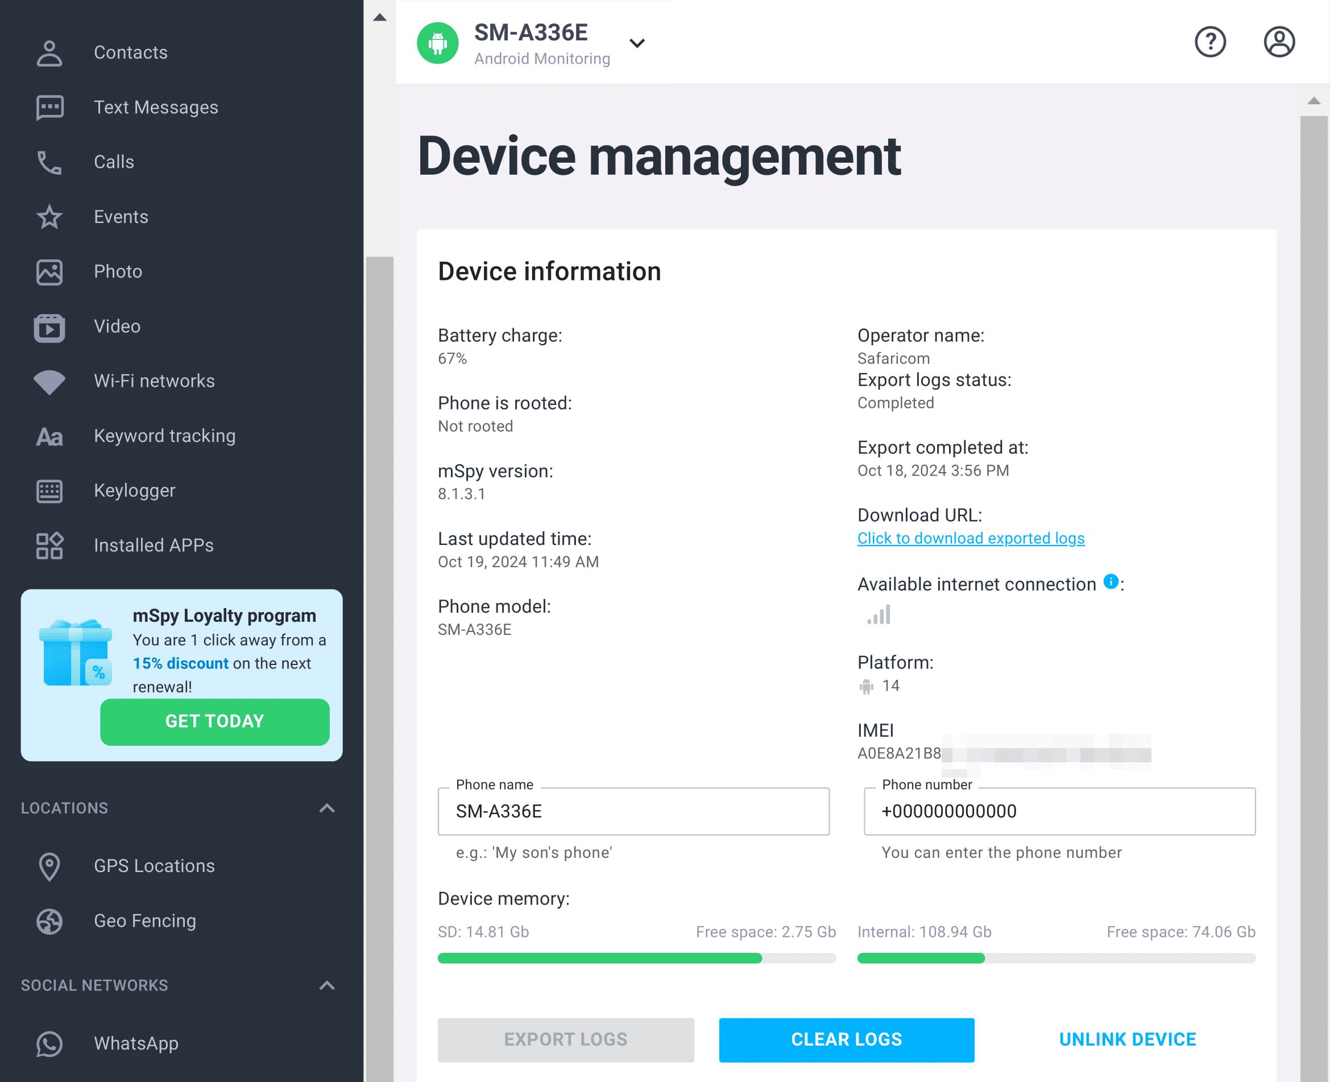The height and width of the screenshot is (1082, 1330).
Task: Click the Keylogger keyboard icon
Action: (49, 491)
